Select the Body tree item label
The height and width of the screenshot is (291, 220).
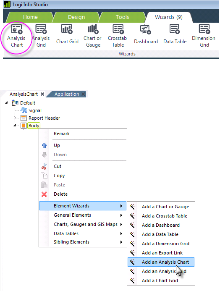click(34, 126)
